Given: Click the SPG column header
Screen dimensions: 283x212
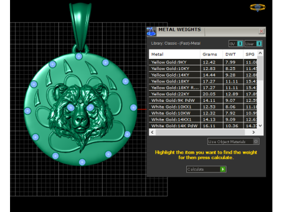Looking at the screenshot, I should pos(250,54).
